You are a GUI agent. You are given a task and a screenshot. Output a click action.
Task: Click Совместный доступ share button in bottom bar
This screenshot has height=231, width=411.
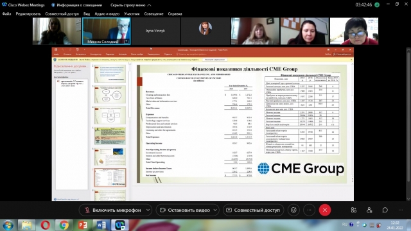pos(253,210)
